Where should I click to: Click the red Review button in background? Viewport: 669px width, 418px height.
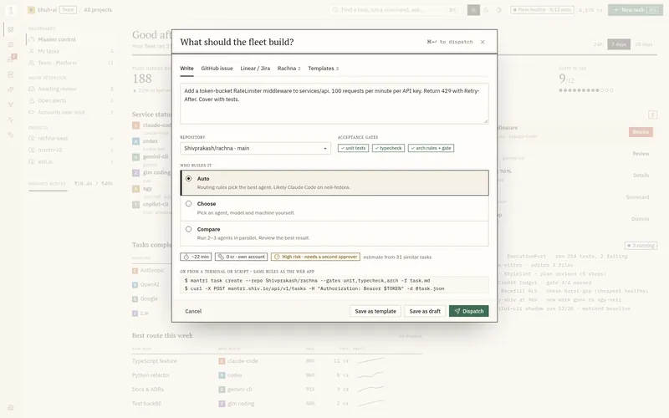tap(641, 132)
